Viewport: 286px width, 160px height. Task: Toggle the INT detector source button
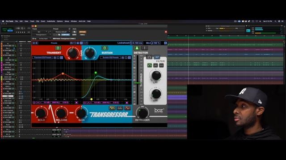157,57
